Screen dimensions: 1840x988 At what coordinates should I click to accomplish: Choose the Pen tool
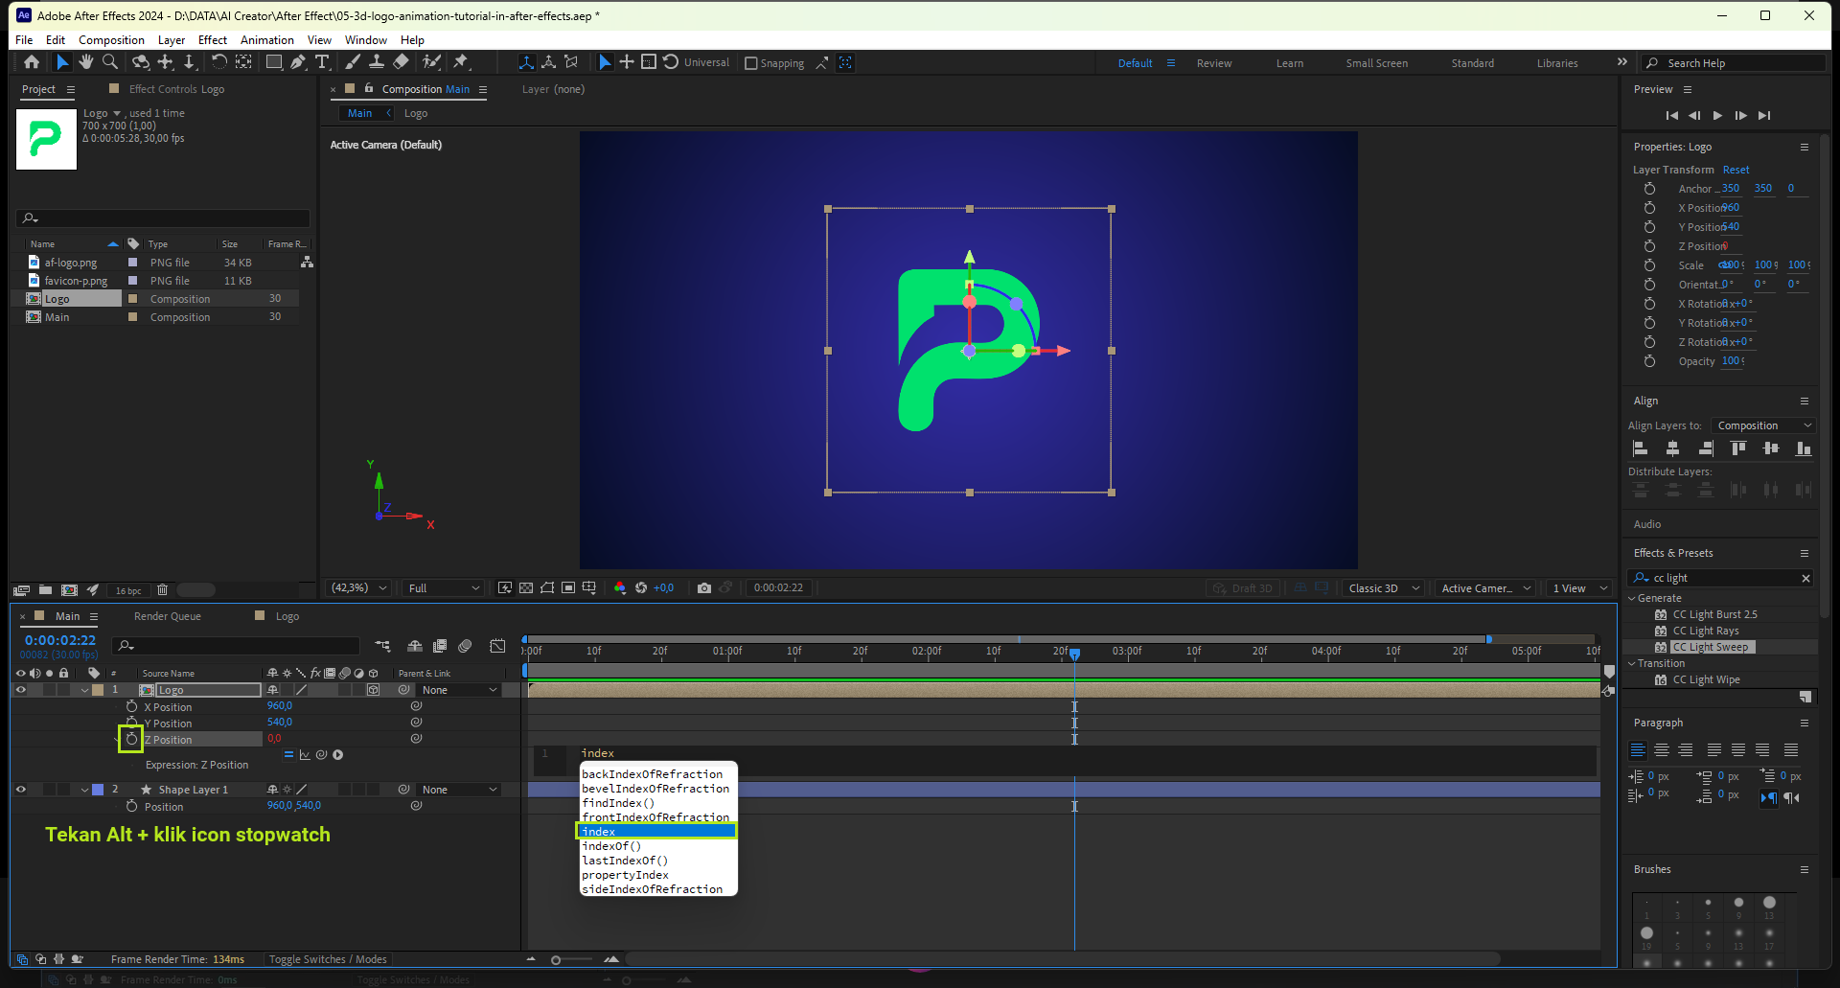(x=298, y=62)
